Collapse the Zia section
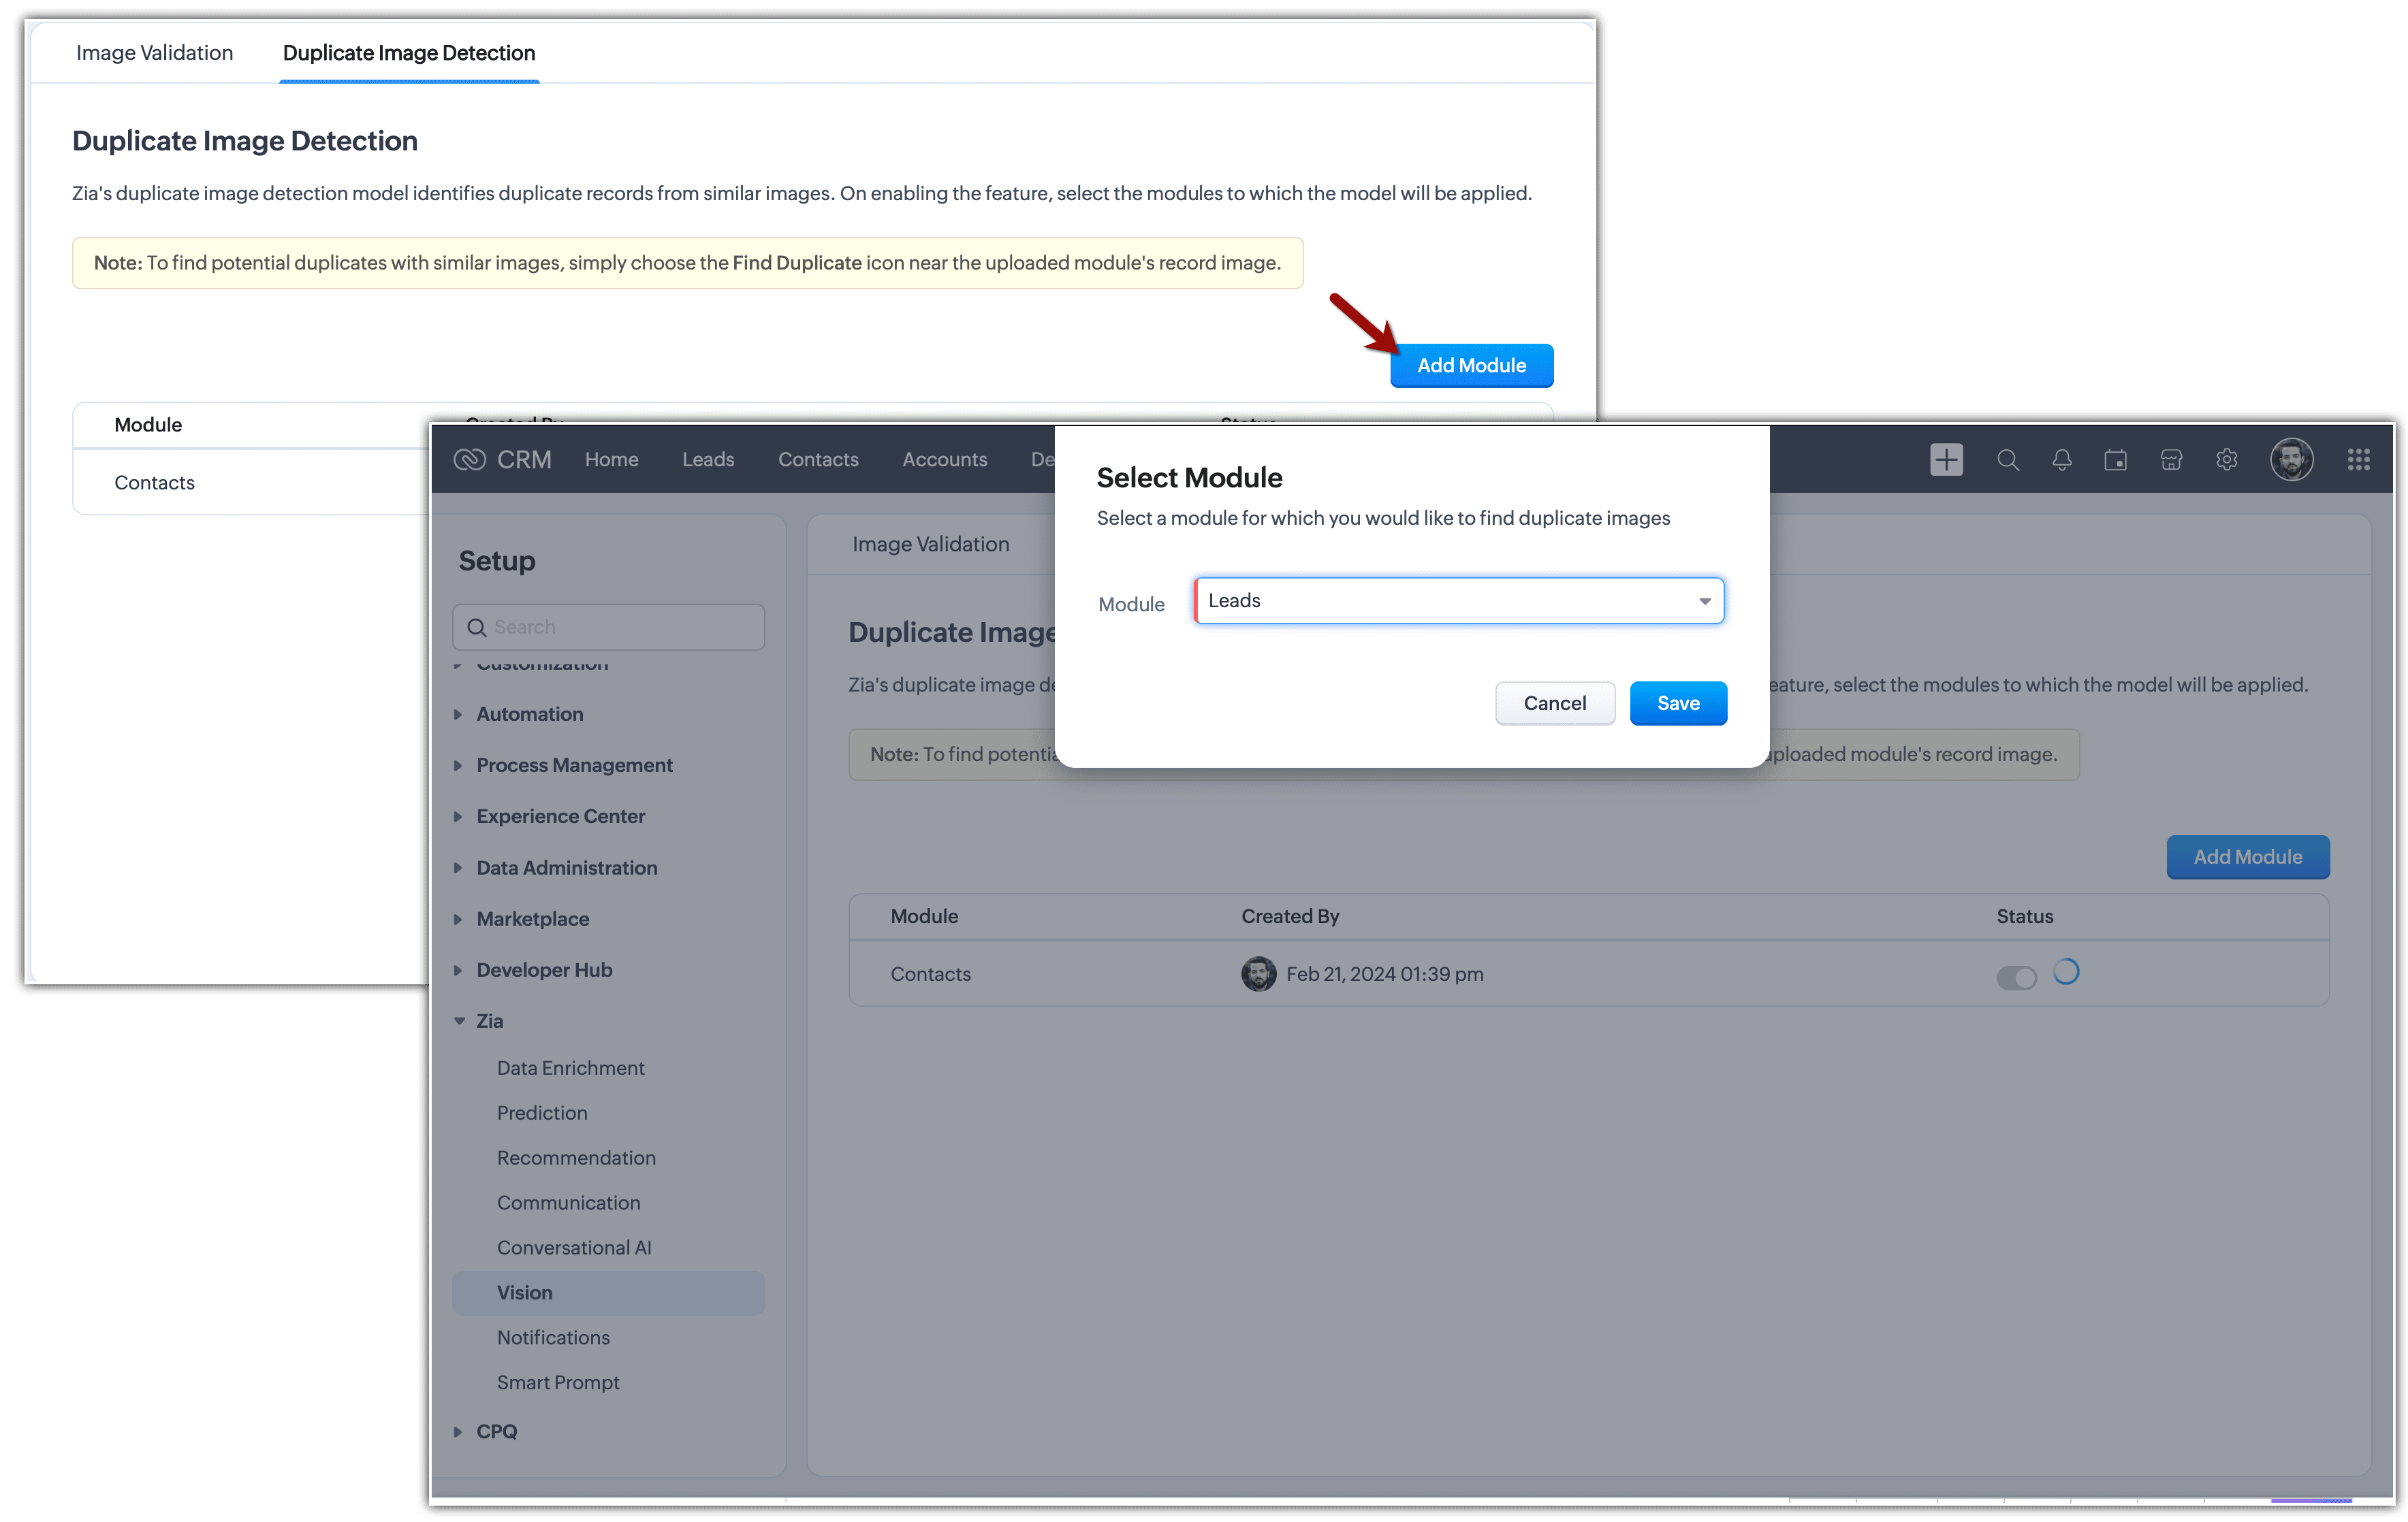 pyautogui.click(x=489, y=1021)
